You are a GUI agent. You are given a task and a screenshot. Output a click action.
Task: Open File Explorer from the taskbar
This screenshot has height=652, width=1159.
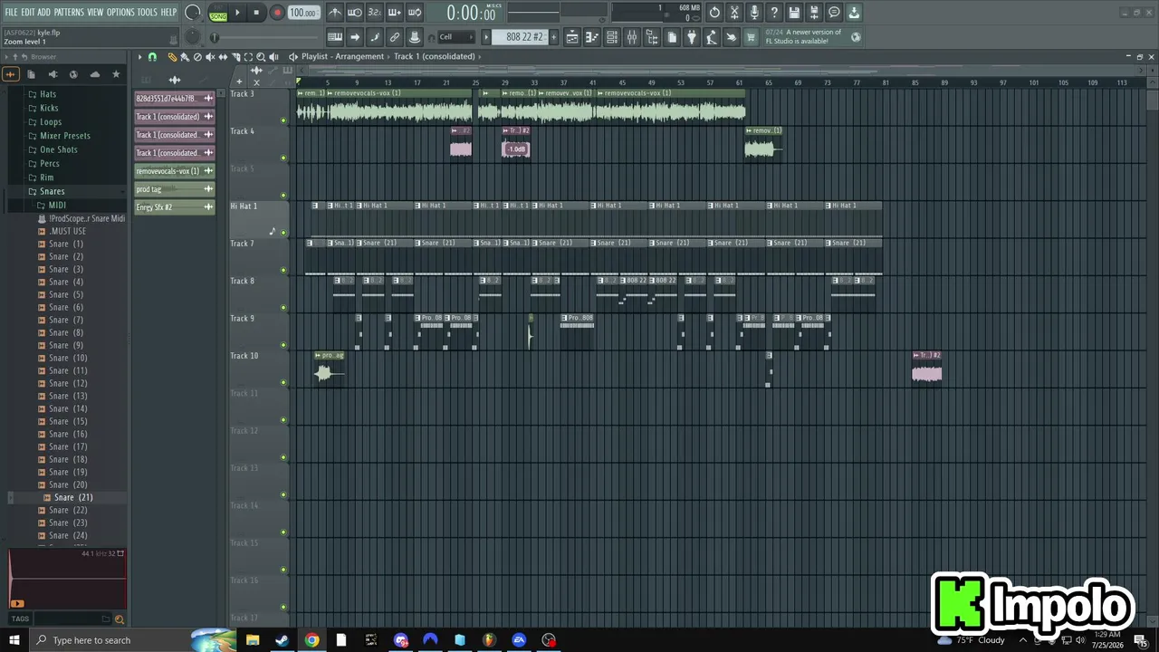(253, 640)
